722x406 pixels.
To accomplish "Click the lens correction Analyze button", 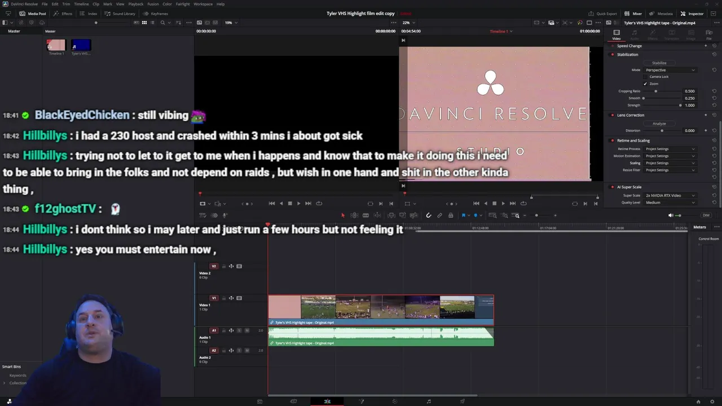I will click(659, 123).
